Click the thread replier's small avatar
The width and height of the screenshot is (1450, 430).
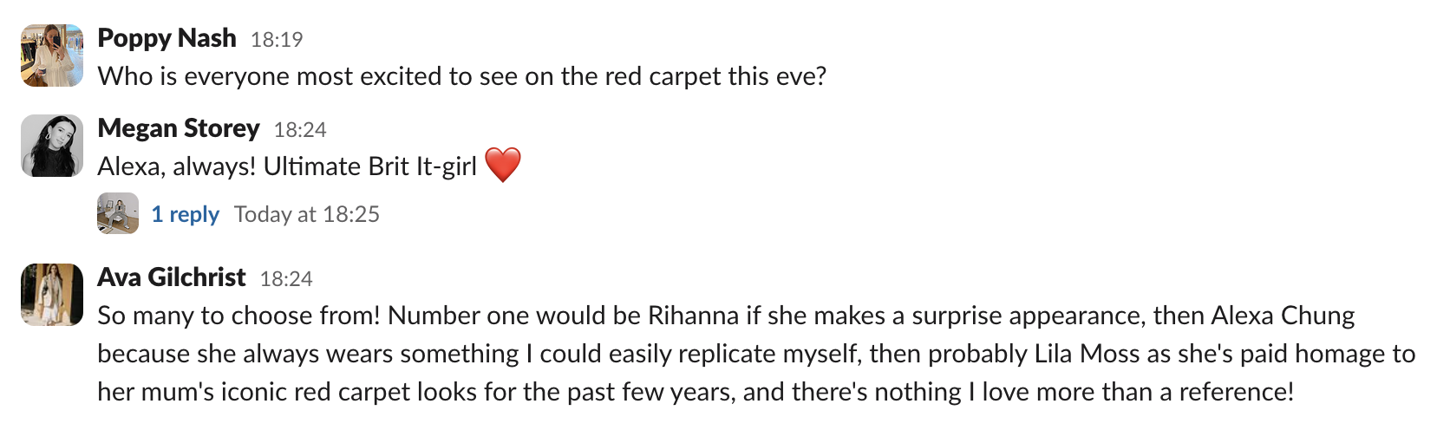point(118,213)
